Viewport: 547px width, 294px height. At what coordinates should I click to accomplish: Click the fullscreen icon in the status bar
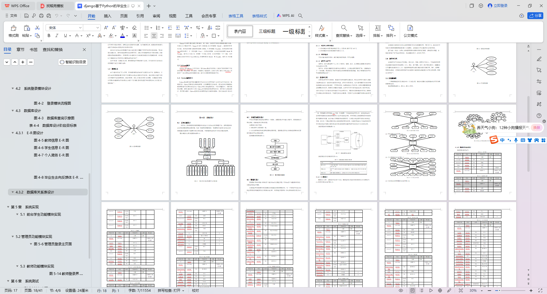pyautogui.click(x=540, y=291)
